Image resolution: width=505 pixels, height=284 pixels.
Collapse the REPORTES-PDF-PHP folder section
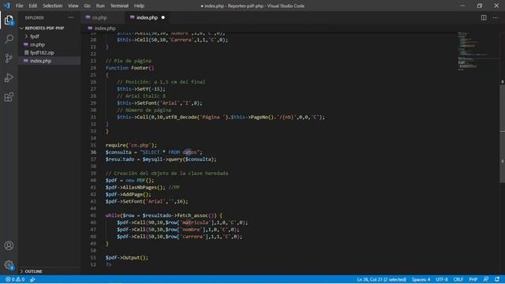(44, 28)
